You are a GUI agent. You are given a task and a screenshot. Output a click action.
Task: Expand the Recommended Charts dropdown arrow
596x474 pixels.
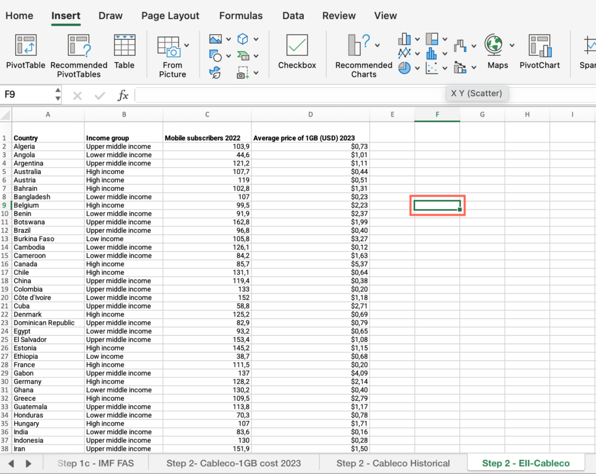tap(377, 45)
